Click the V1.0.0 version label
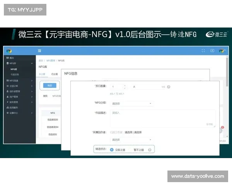Screen dimensions: 232x186 coord(223,141)
